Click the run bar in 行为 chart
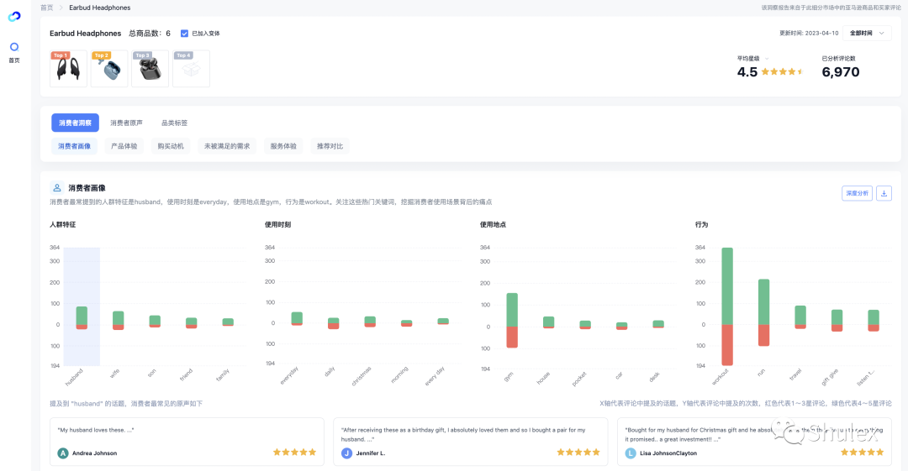 tap(763, 312)
